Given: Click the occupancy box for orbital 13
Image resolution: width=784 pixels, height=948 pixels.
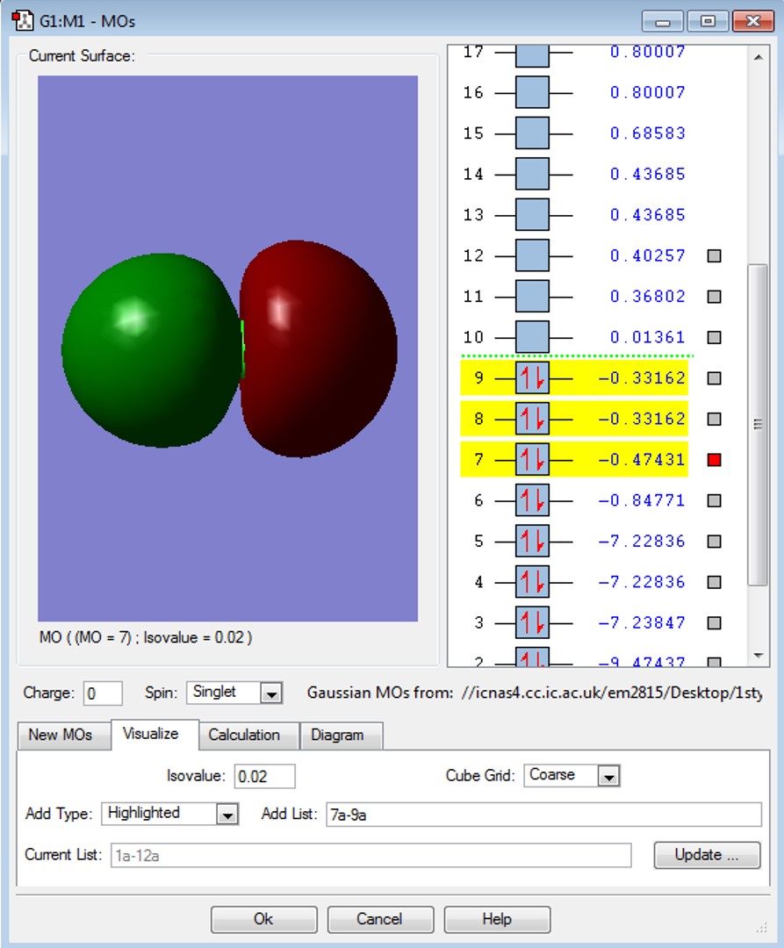Looking at the screenshot, I should (532, 215).
